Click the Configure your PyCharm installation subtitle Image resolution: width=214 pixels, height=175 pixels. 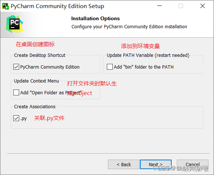click(129, 27)
